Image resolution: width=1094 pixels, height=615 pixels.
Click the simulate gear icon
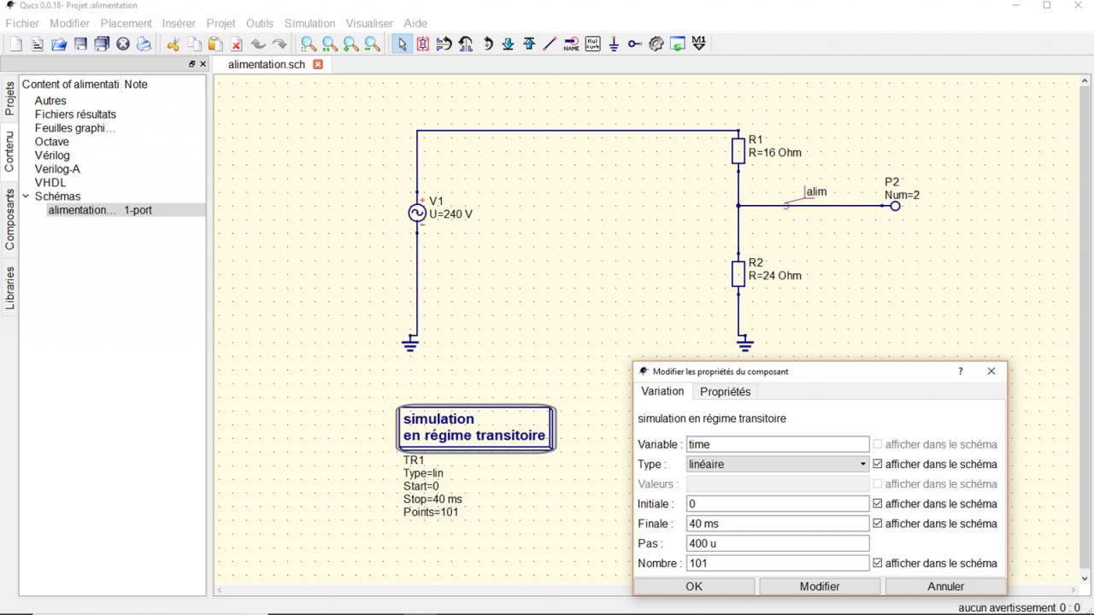coord(656,44)
